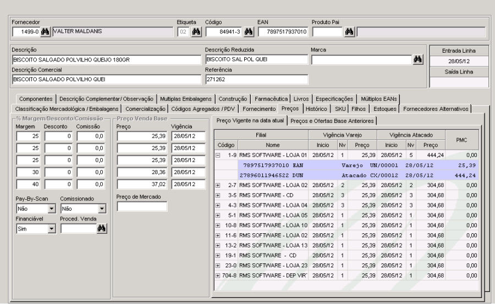Open the Marca lookup binoculars icon
Image resolution: width=495 pixels, height=304 pixels.
(x=418, y=59)
